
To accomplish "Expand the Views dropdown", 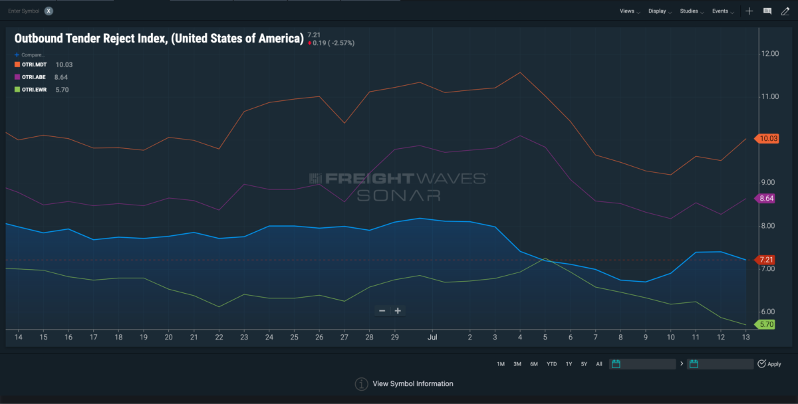I will [x=630, y=11].
